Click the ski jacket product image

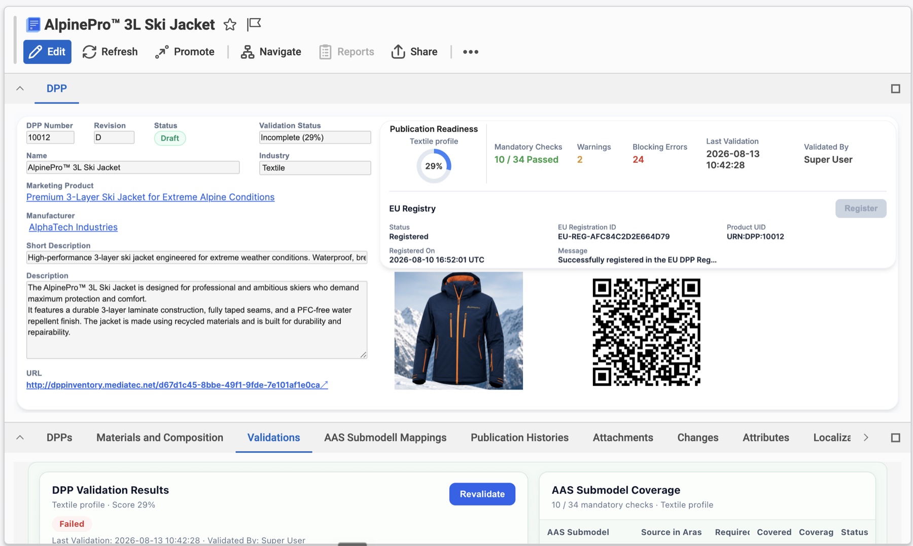(x=459, y=331)
